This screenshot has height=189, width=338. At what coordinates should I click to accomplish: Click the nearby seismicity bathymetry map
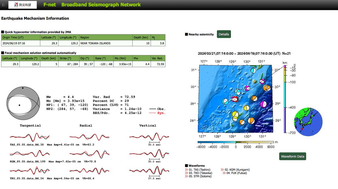click(235, 98)
